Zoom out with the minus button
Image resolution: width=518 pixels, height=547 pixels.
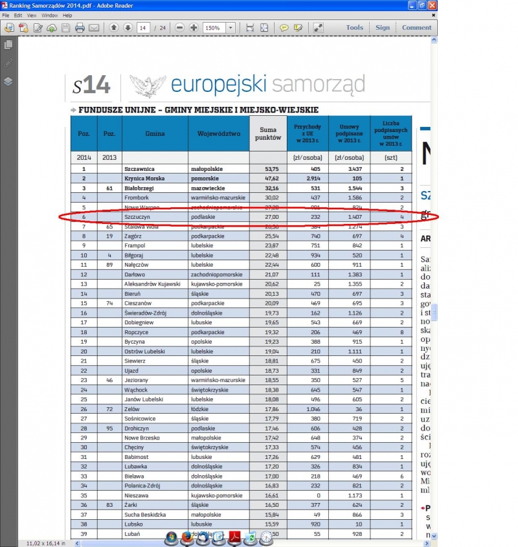tap(179, 28)
